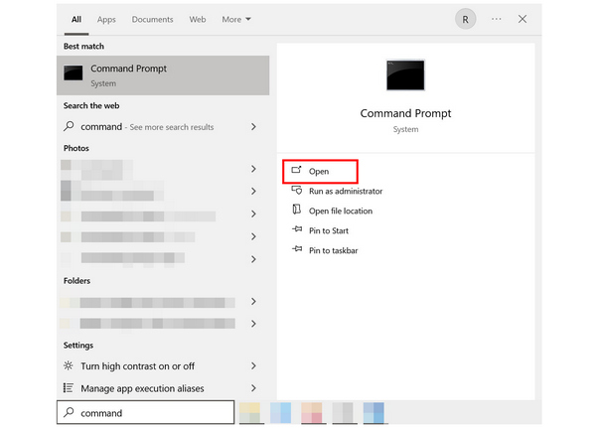This screenshot has height=428, width=596.
Task: Expand the More dropdown
Action: (236, 20)
